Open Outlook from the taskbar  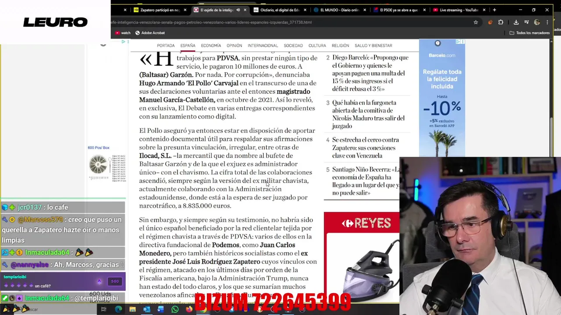pyautogui.click(x=146, y=309)
